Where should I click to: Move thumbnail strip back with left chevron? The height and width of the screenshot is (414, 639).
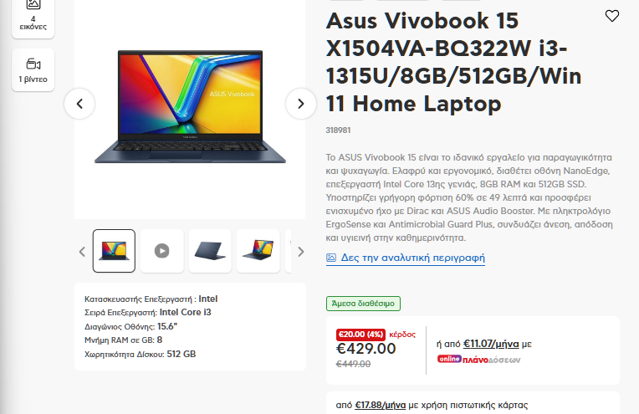(x=82, y=252)
